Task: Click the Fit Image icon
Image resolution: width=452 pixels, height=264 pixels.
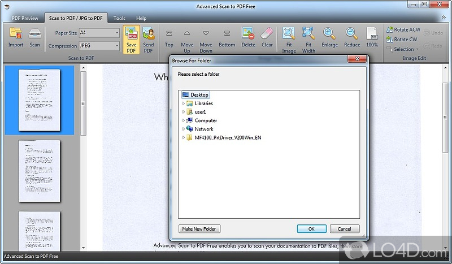Action: click(x=289, y=33)
